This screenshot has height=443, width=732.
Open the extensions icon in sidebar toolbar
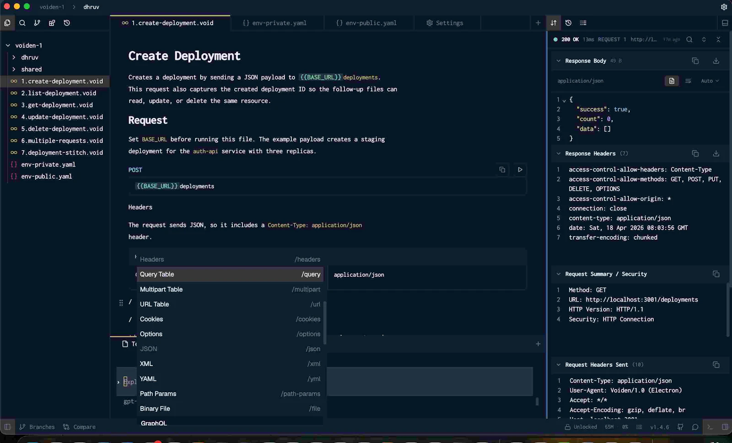[x=52, y=23]
